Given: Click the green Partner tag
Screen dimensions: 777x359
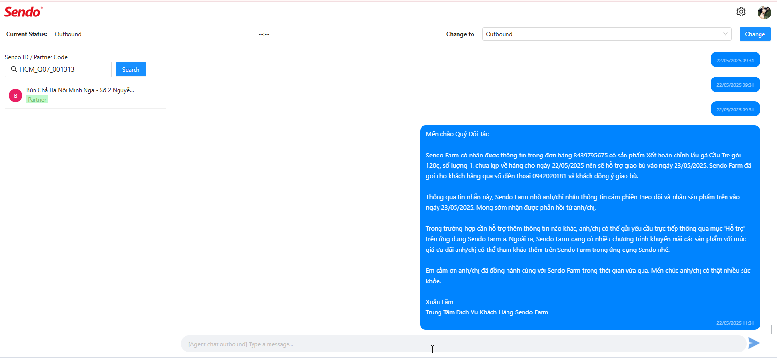Looking at the screenshot, I should pos(37,100).
